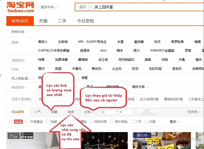Open the 宝贝 search type dropdown

pos(84,7)
